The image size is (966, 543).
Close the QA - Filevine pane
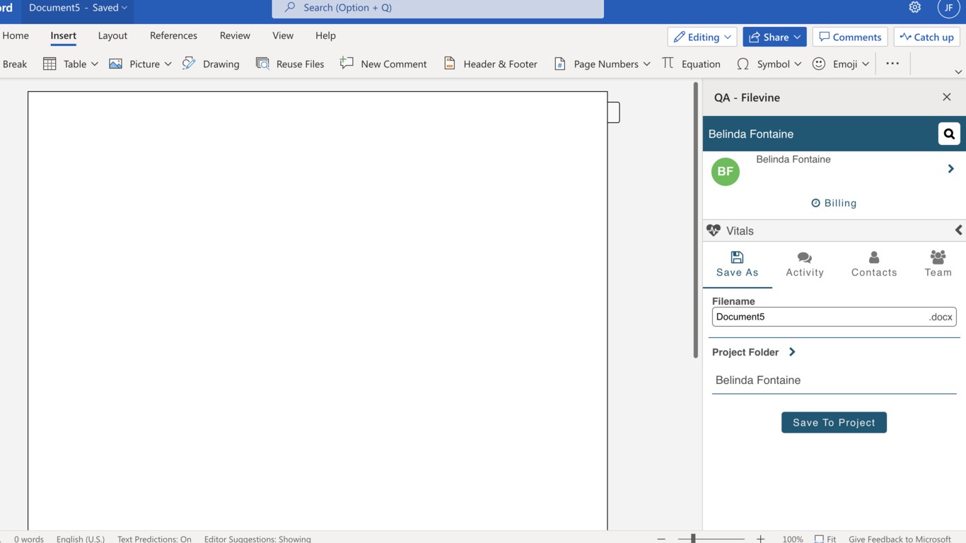coord(947,98)
